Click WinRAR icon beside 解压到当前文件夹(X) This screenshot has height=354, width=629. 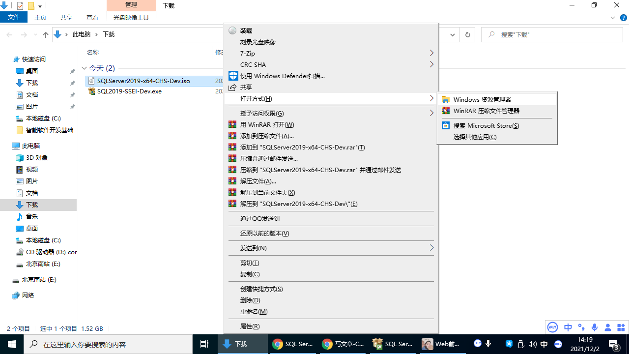(x=232, y=192)
